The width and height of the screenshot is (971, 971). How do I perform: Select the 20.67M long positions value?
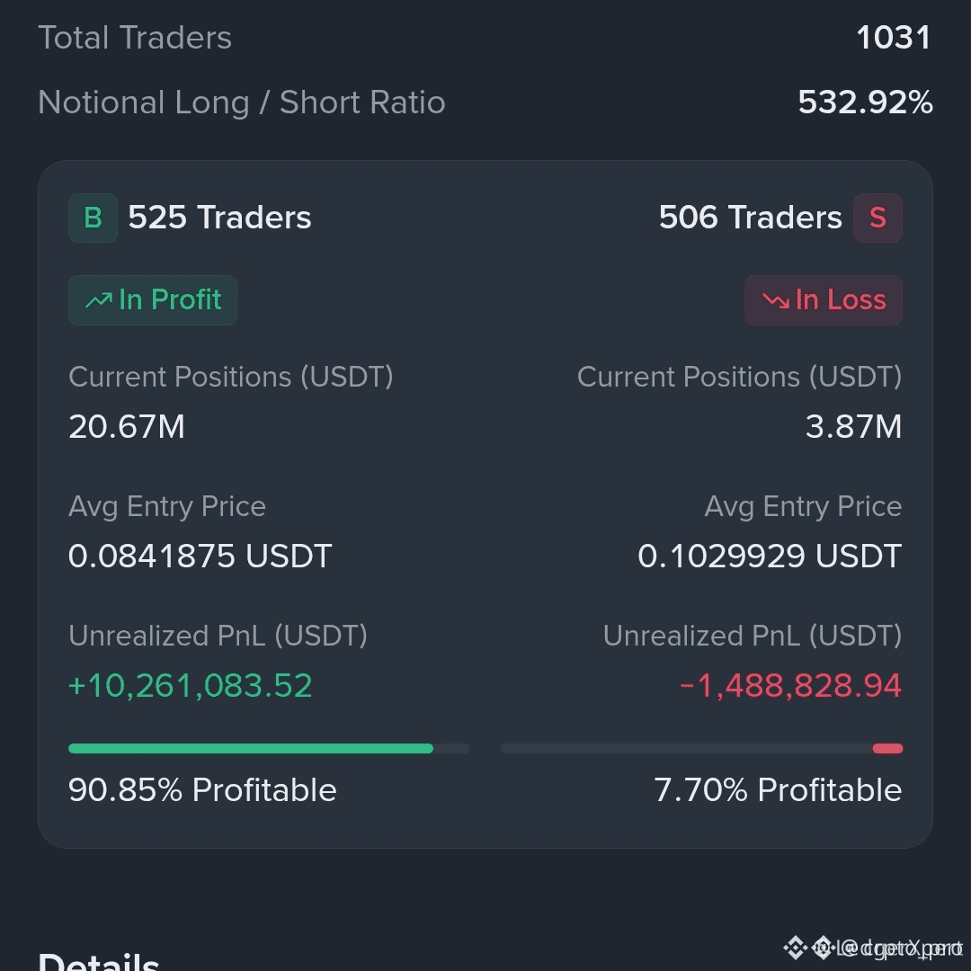coord(127,427)
